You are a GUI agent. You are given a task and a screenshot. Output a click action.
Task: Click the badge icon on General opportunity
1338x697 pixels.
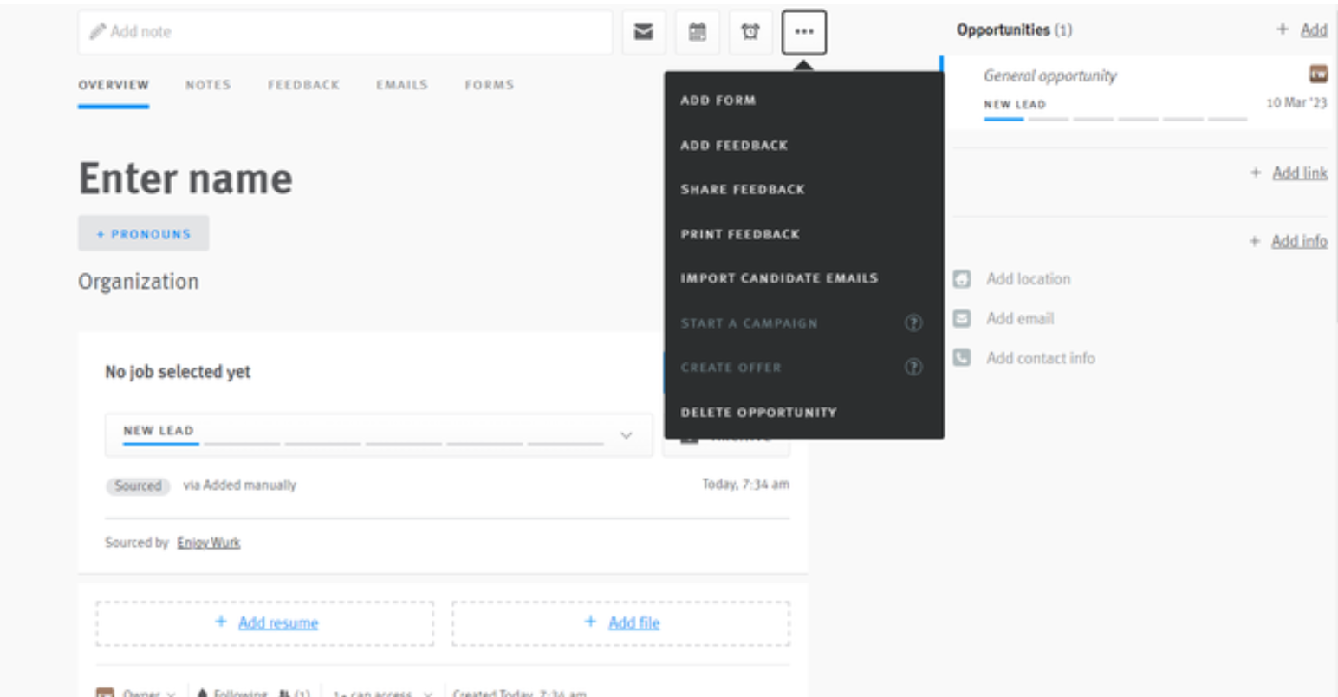[x=1318, y=75]
